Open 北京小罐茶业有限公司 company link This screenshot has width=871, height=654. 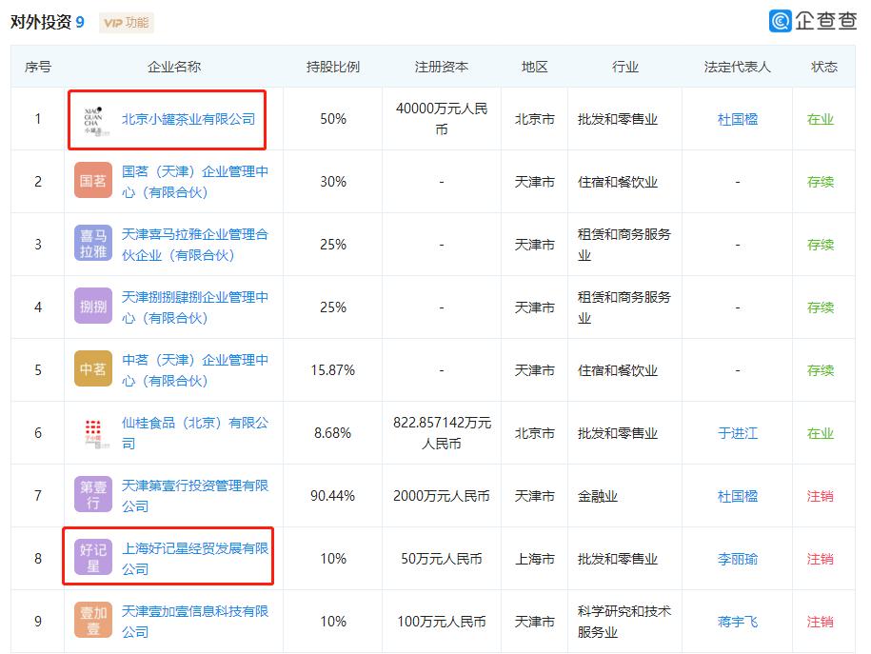click(188, 119)
